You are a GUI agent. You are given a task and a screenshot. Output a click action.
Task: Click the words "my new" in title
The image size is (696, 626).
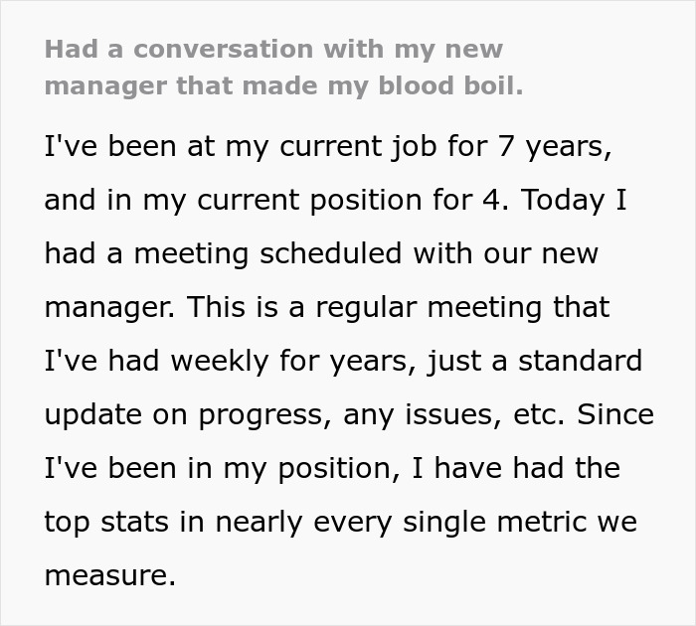click(454, 49)
